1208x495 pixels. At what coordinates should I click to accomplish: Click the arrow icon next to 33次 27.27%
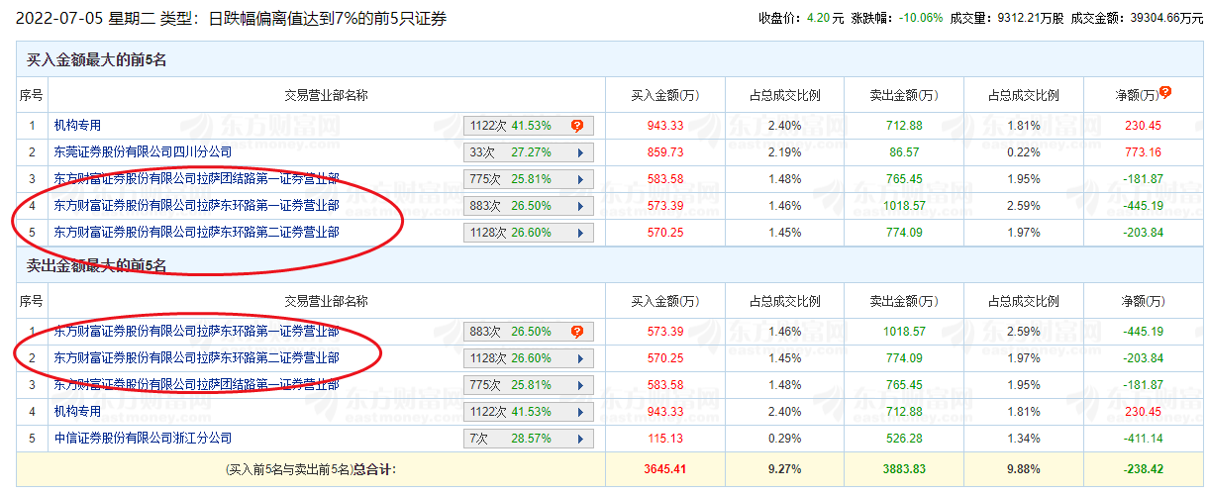(578, 152)
